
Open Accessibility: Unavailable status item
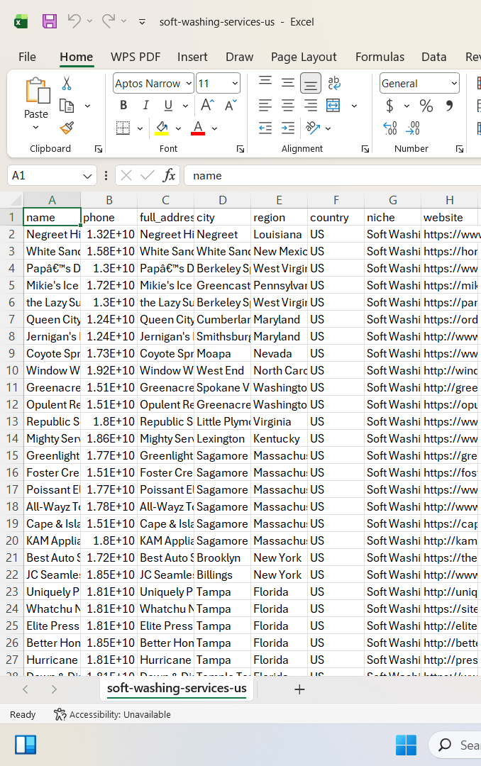pyautogui.click(x=112, y=714)
